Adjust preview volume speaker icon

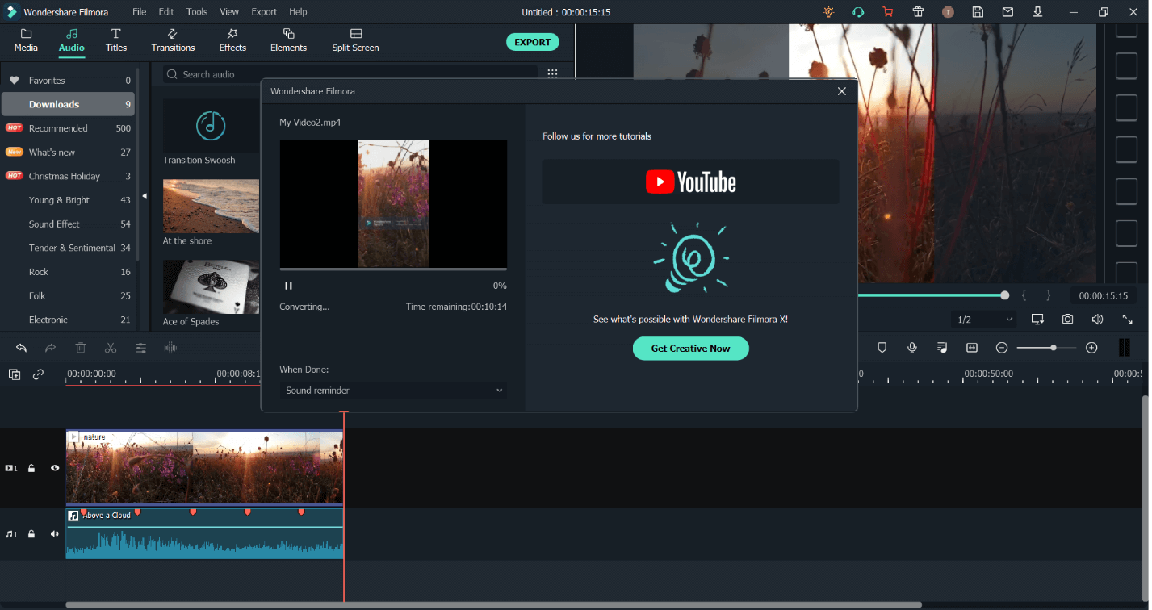(x=1097, y=320)
